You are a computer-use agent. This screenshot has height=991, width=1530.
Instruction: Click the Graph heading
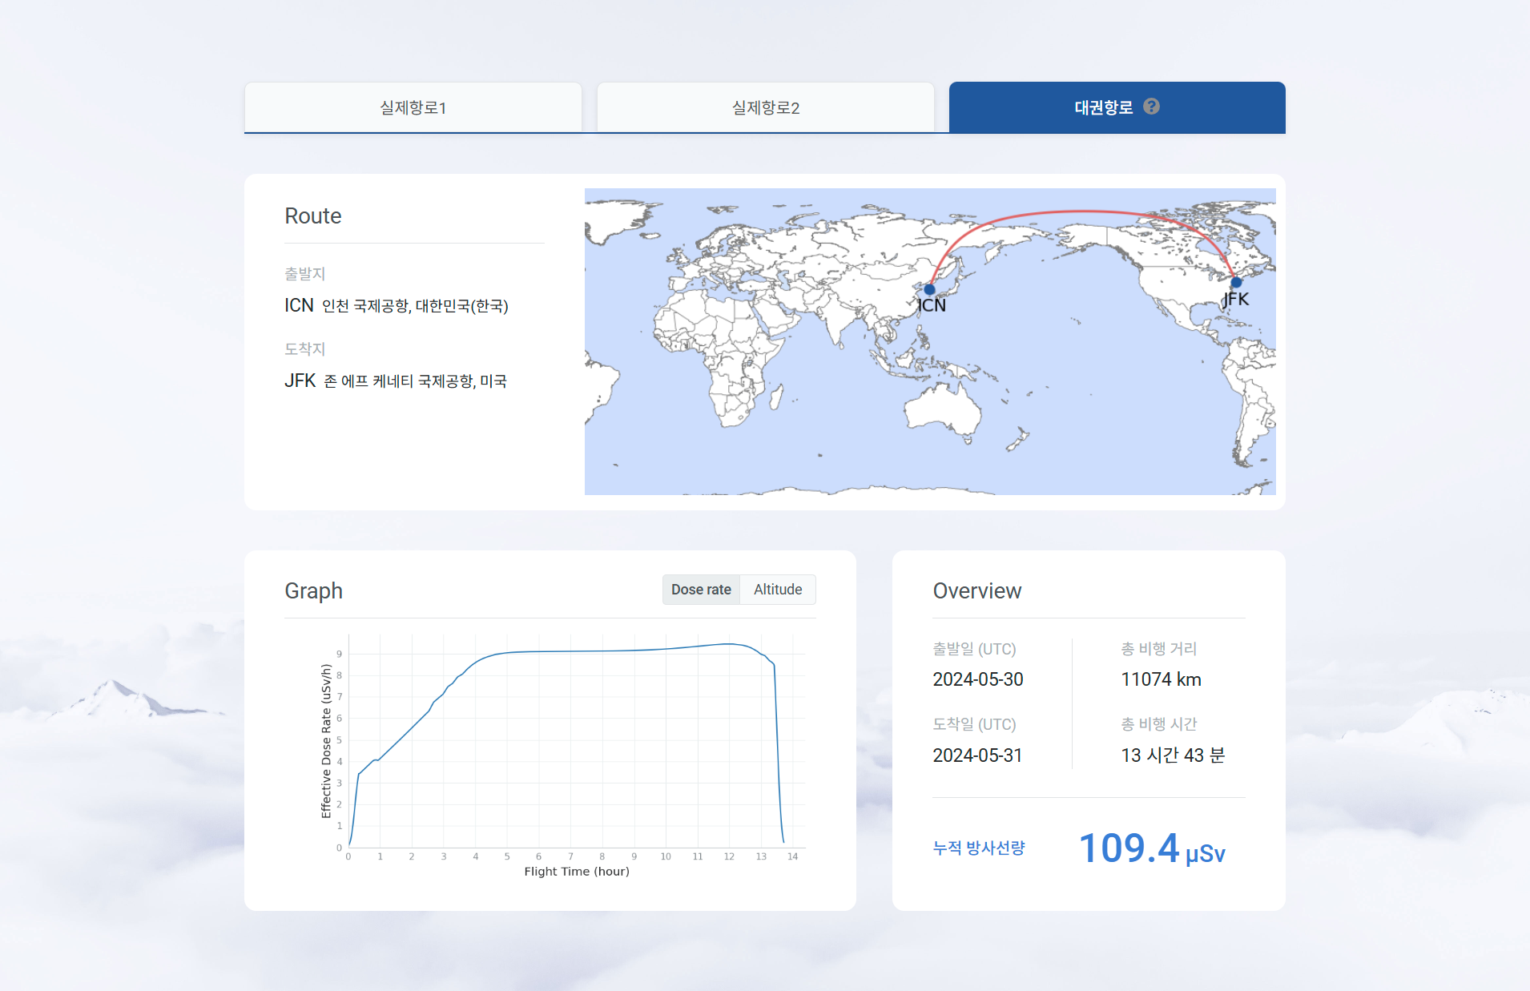tap(313, 591)
